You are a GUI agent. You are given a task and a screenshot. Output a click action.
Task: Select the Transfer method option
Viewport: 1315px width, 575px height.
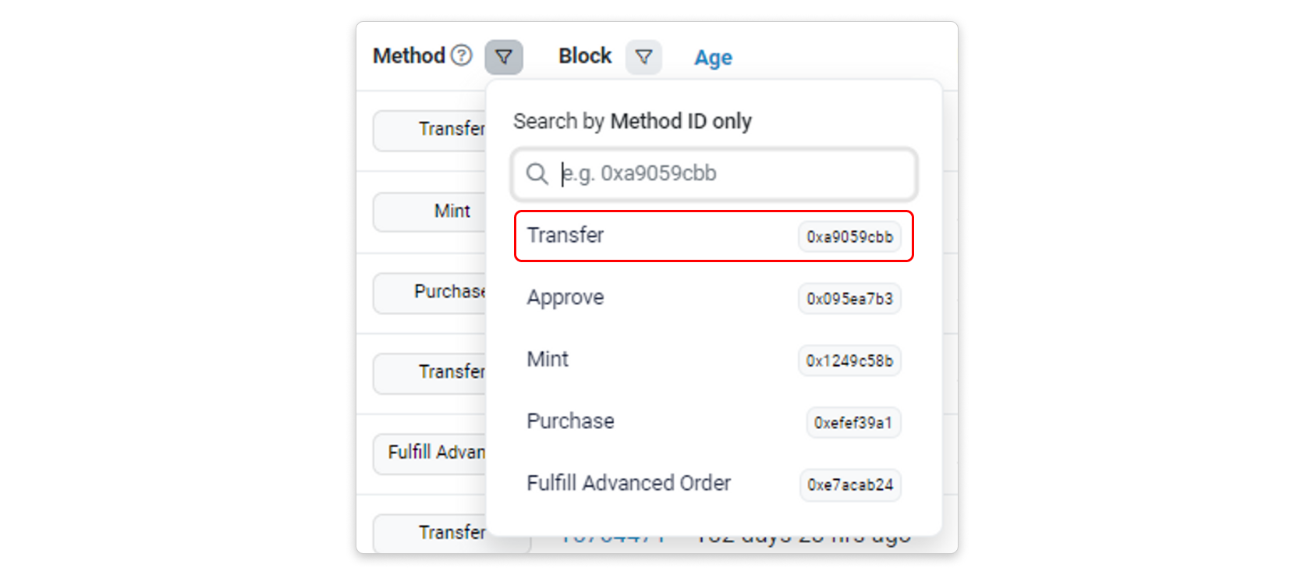point(565,236)
